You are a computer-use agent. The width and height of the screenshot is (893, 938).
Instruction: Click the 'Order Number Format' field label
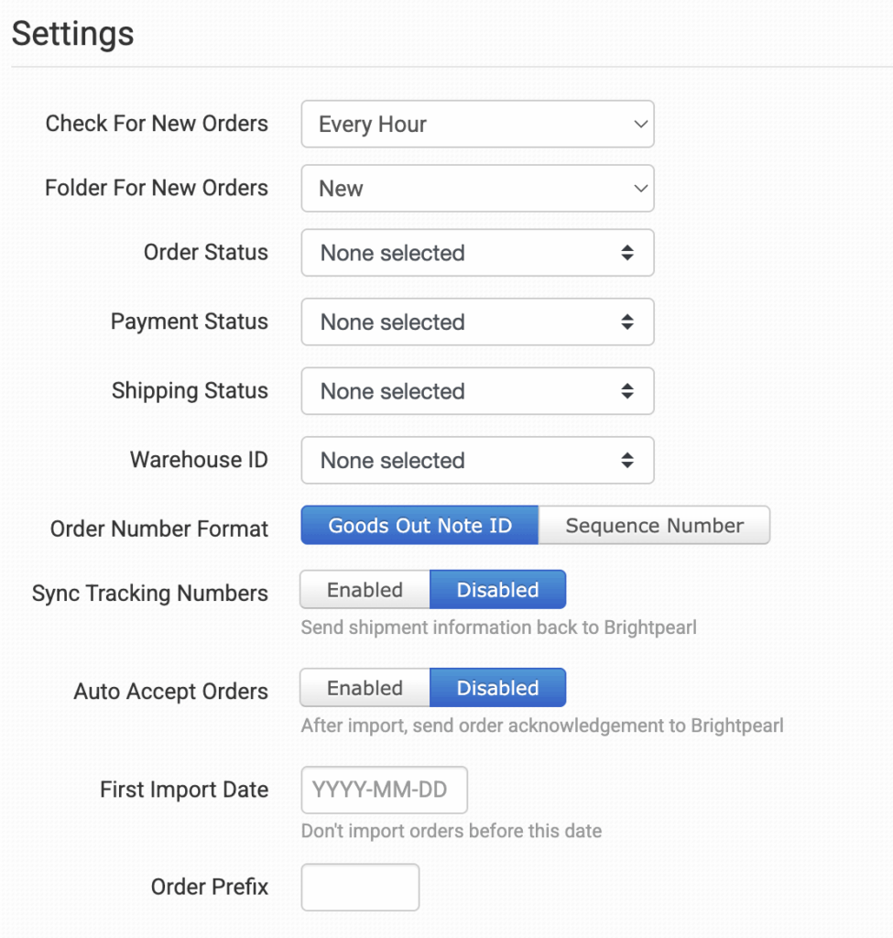pos(159,529)
